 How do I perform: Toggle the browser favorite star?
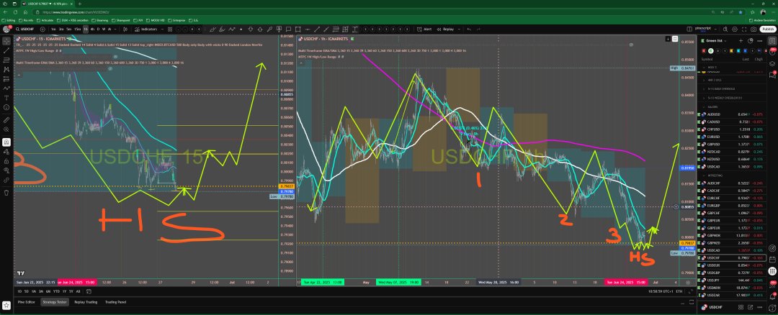tap(741, 12)
